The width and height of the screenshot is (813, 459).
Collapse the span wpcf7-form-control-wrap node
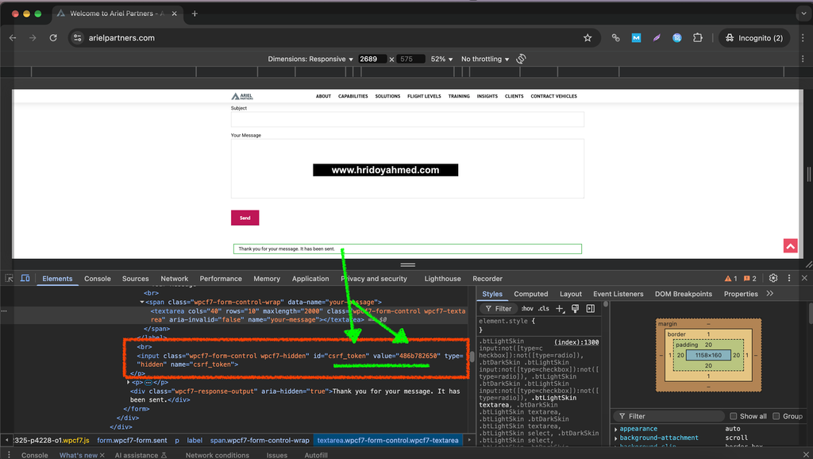(x=142, y=302)
